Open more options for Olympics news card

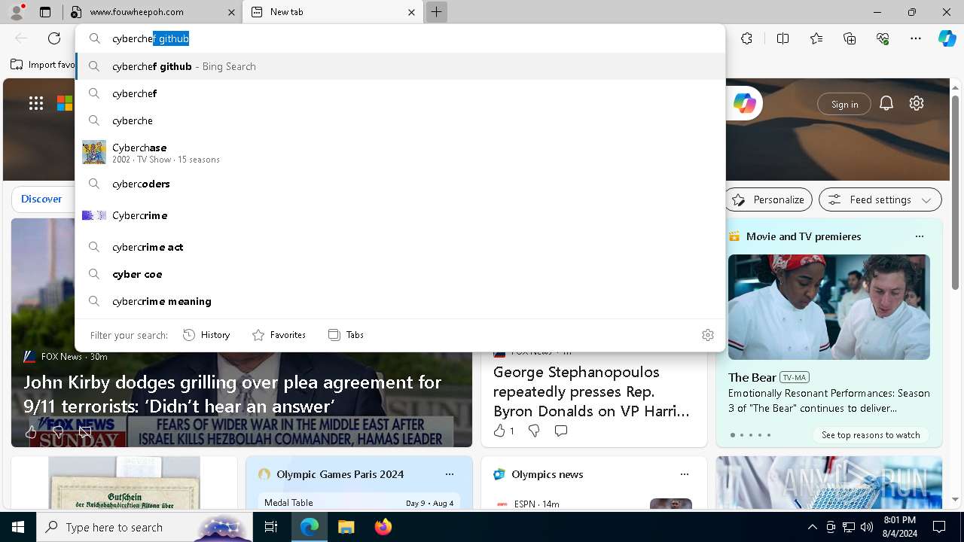point(685,474)
